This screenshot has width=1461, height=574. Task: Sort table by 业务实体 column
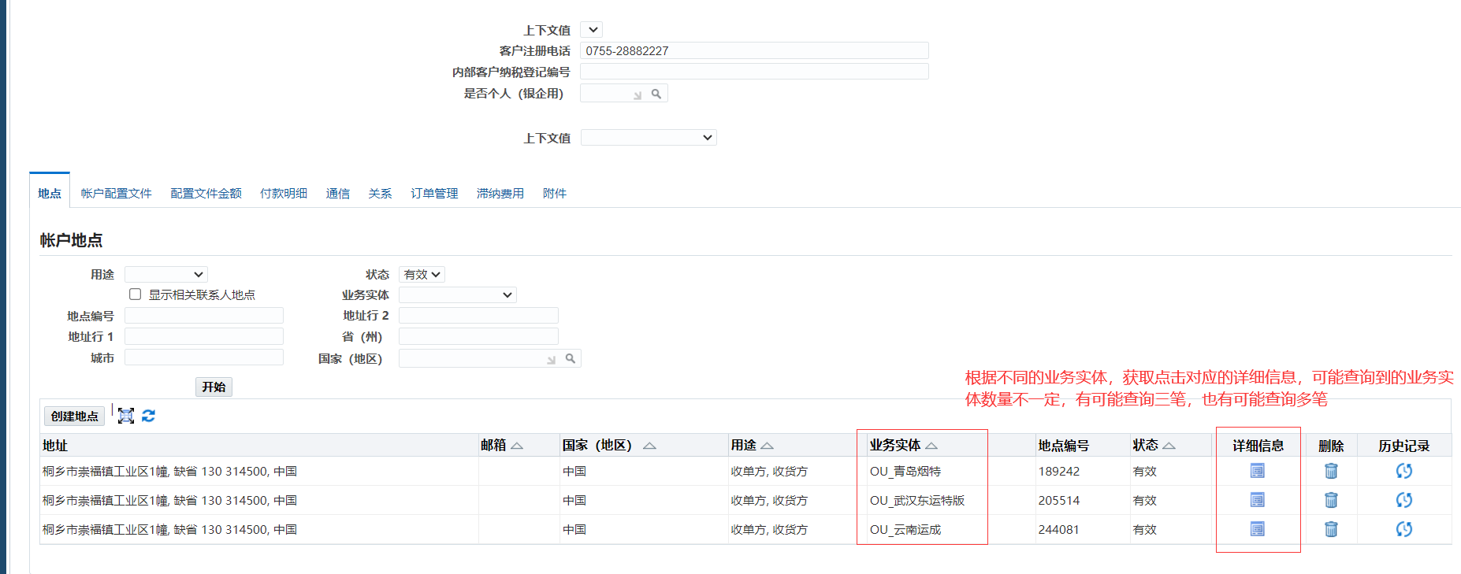(x=931, y=446)
